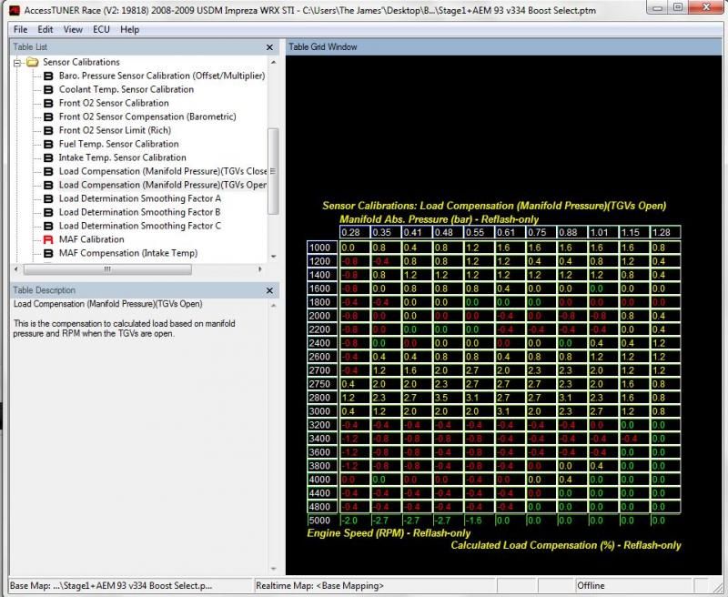Close the Table List panel
This screenshot has width=728, height=597.
269,46
